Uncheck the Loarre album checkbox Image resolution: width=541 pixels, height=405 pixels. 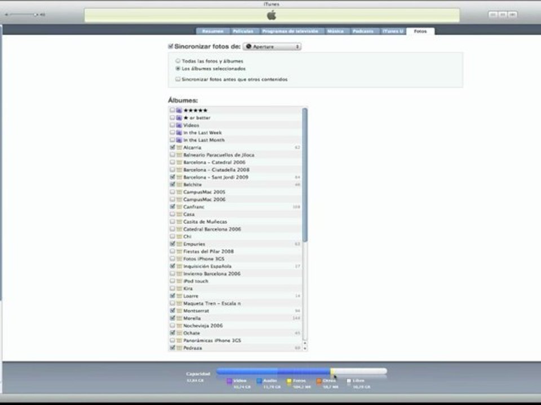click(172, 296)
